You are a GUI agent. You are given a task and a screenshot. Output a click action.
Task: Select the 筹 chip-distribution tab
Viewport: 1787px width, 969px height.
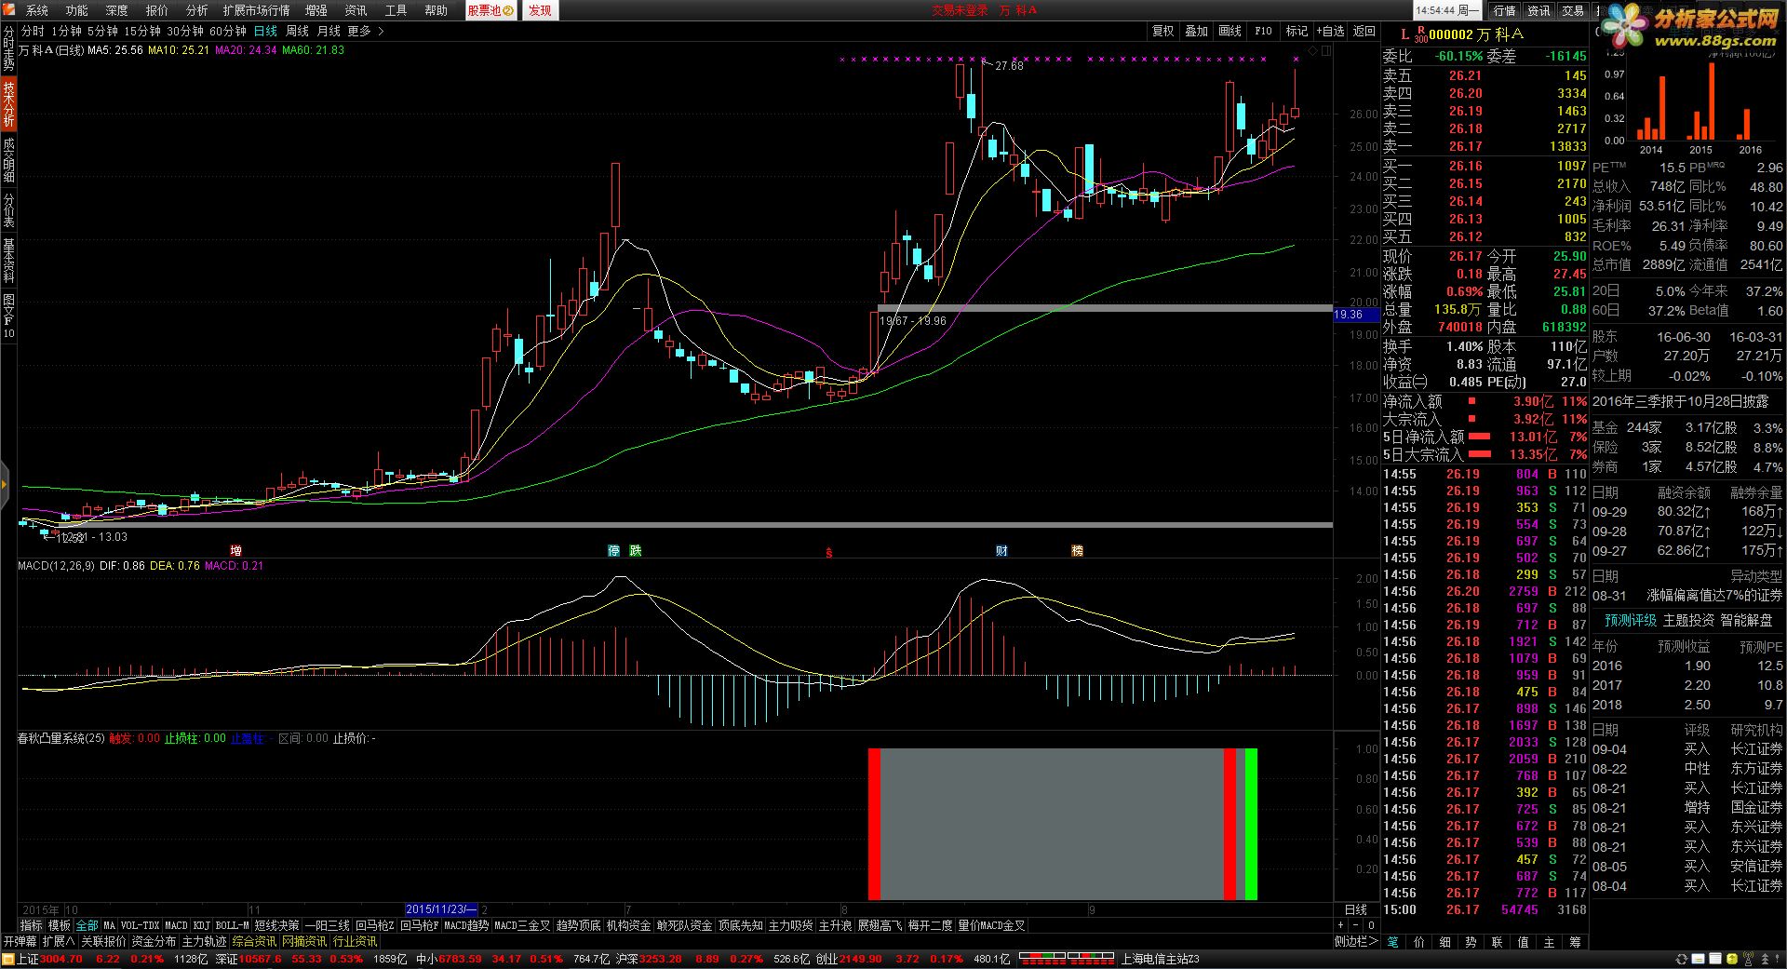1574,942
